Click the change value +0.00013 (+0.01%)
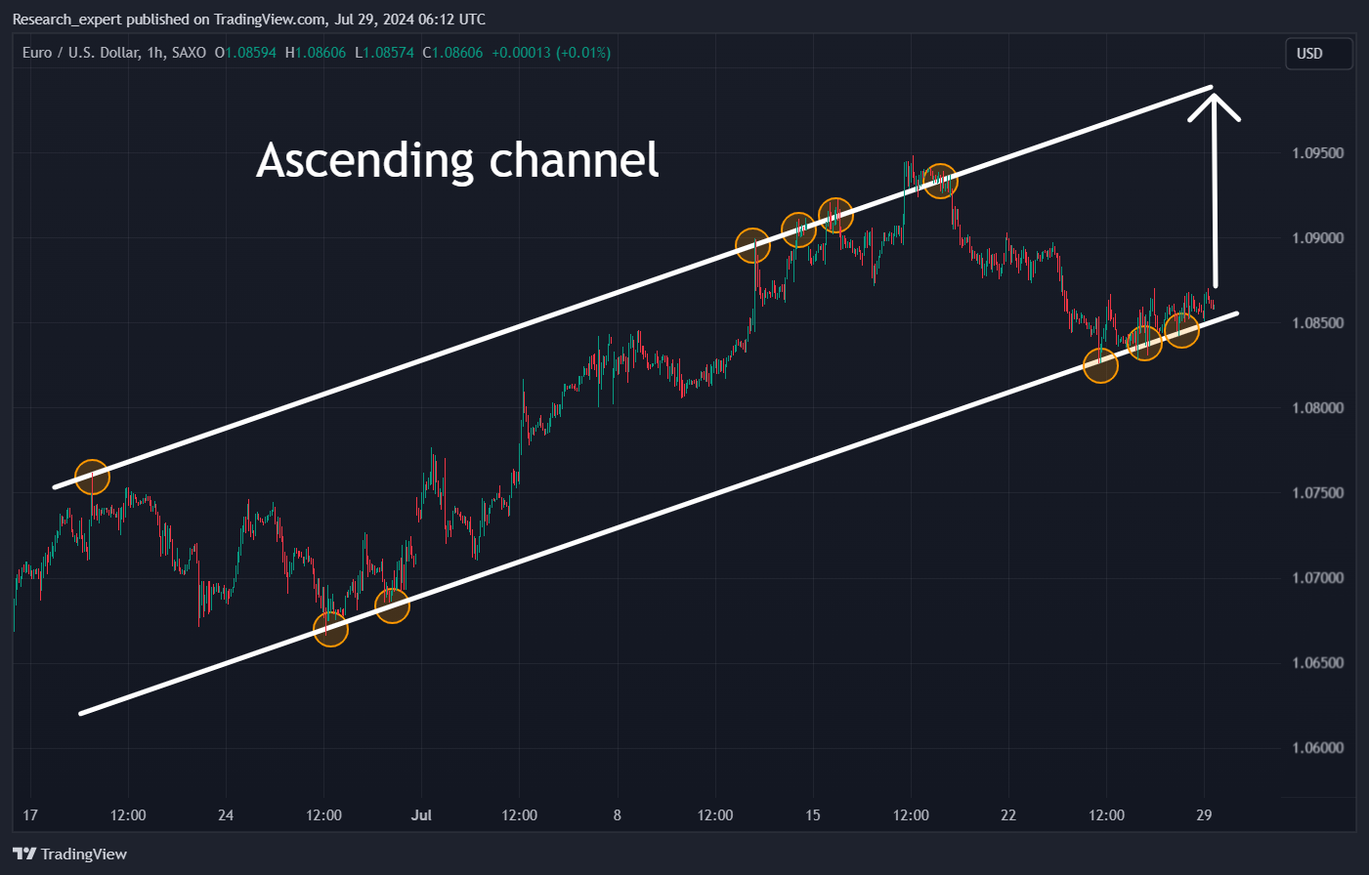This screenshot has height=875, width=1369. 551,53
